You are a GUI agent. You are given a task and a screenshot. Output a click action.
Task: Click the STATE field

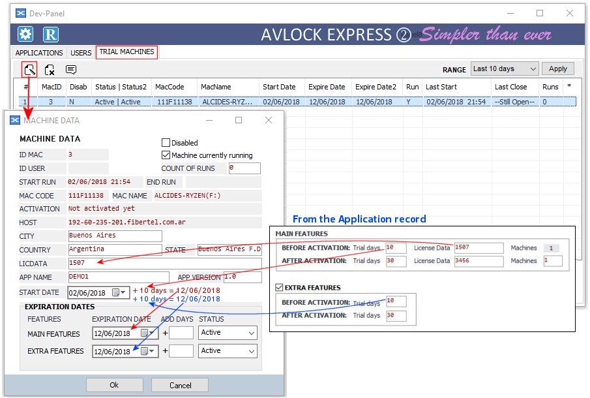229,250
